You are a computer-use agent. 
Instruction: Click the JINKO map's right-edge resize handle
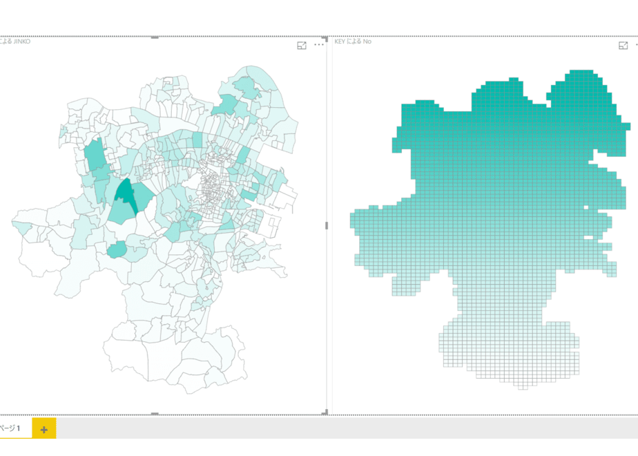point(327,225)
